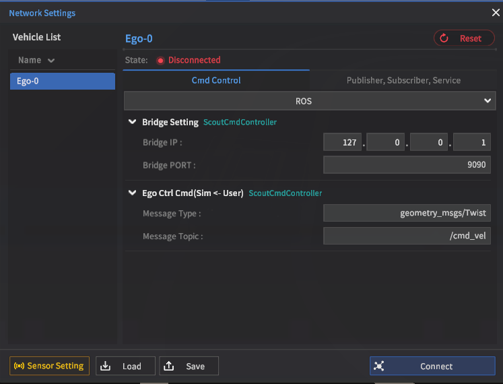Click the Bridge IP first octet field 127
503x384 pixels.
342,142
